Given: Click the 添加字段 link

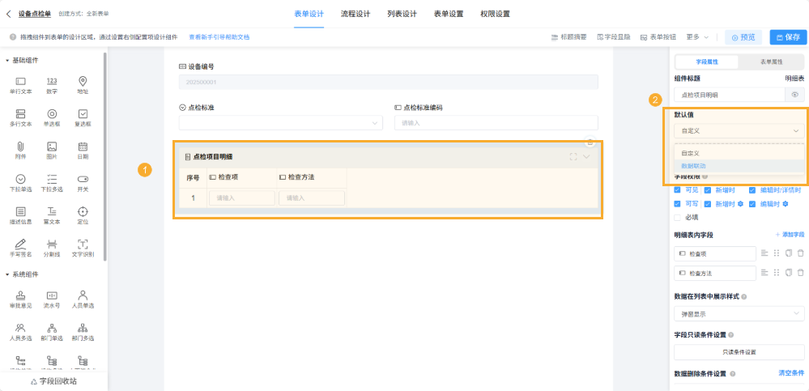Looking at the screenshot, I should click(790, 235).
